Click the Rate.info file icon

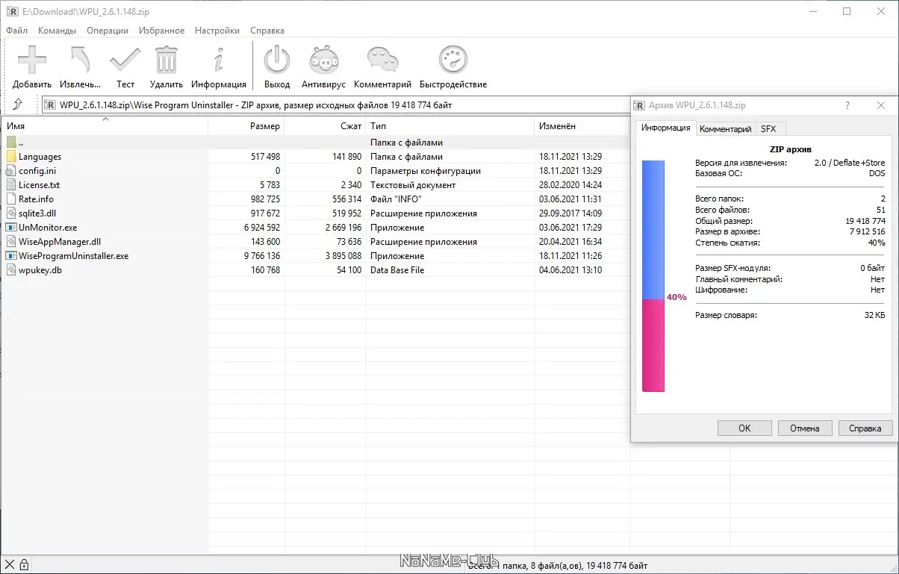coord(11,199)
